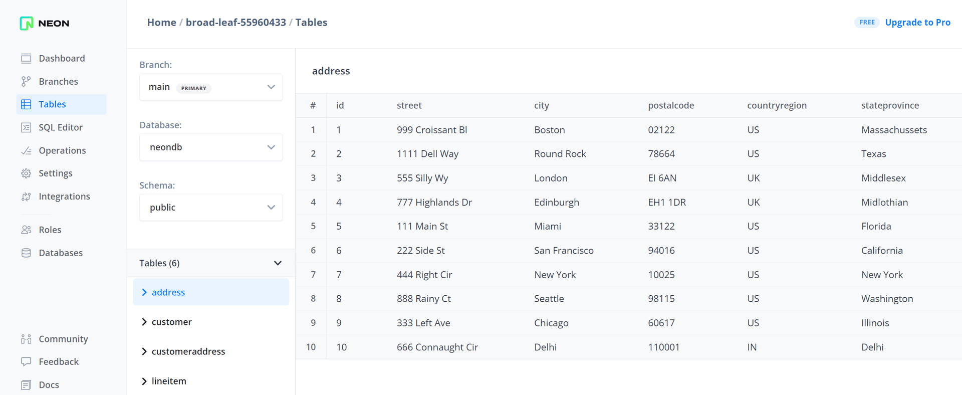Click the Databases cylinder icon
Viewport: 962px width, 395px height.
point(26,253)
